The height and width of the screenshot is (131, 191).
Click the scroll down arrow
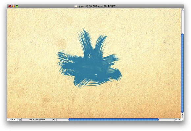coord(182,117)
